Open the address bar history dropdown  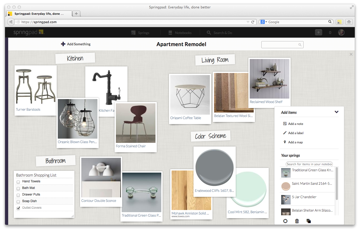[248, 22]
